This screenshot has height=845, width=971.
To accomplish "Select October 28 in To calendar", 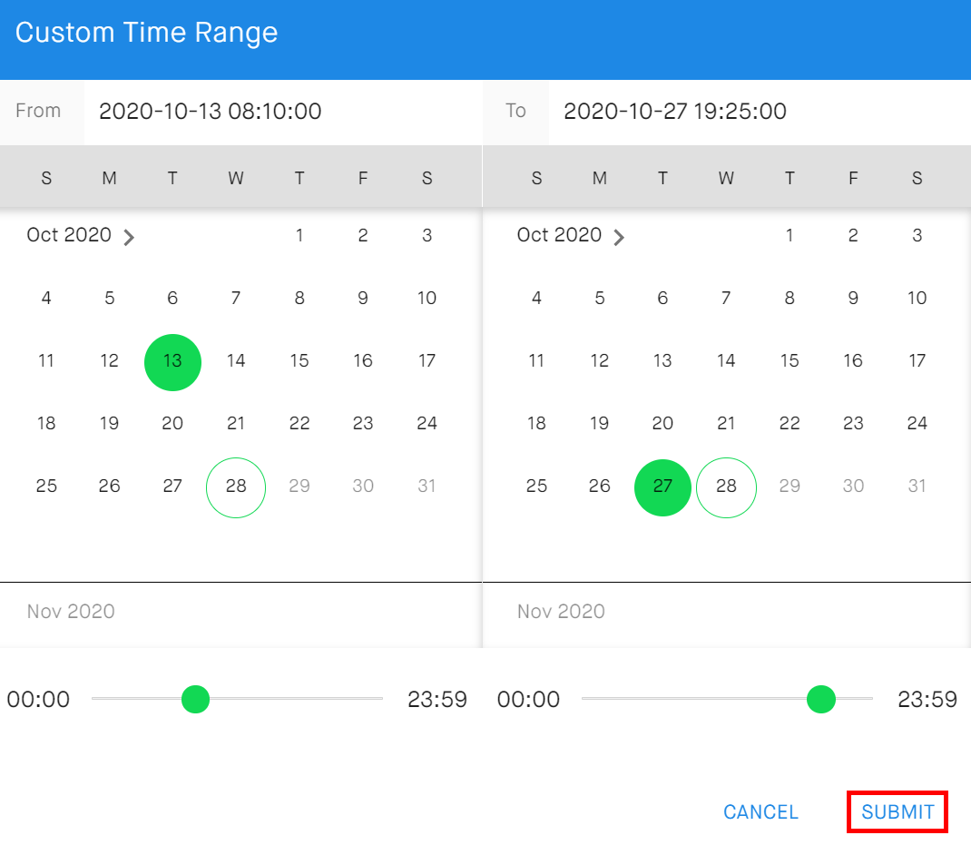I will [x=726, y=487].
